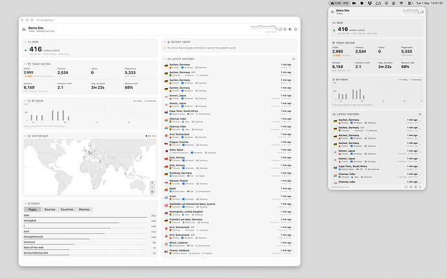Click the sparkline chart in main window header

[264, 28]
